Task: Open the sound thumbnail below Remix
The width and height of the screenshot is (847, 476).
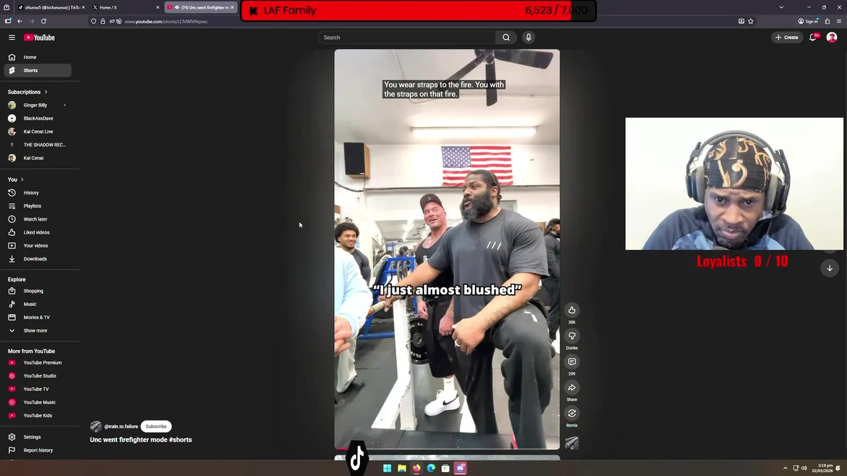Action: pyautogui.click(x=572, y=443)
